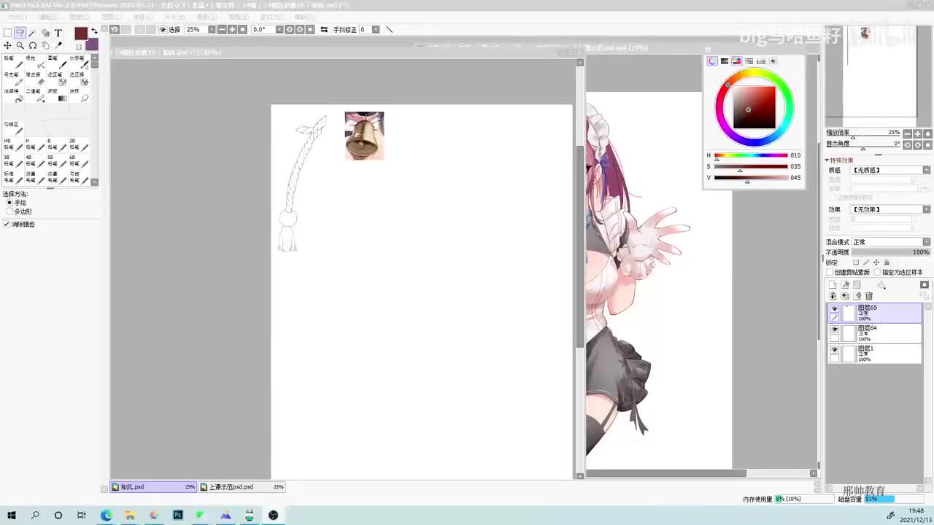This screenshot has width=934, height=525.
Task: Open the Windows Start menu
Action: coord(12,515)
